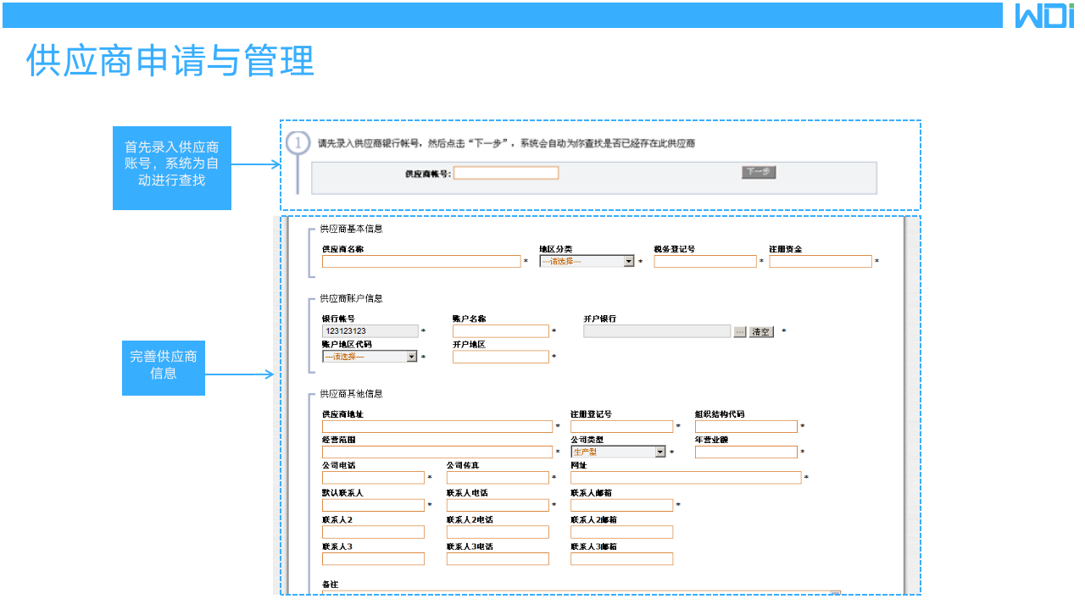Image resolution: width=1085 pixels, height=610 pixels.
Task: Click the step 1 circle indicator
Action: (296, 142)
